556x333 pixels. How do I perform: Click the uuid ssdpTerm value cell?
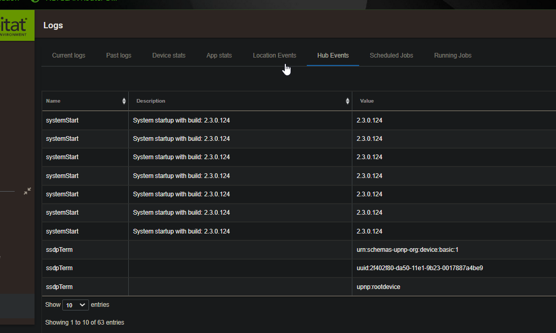tap(419, 268)
